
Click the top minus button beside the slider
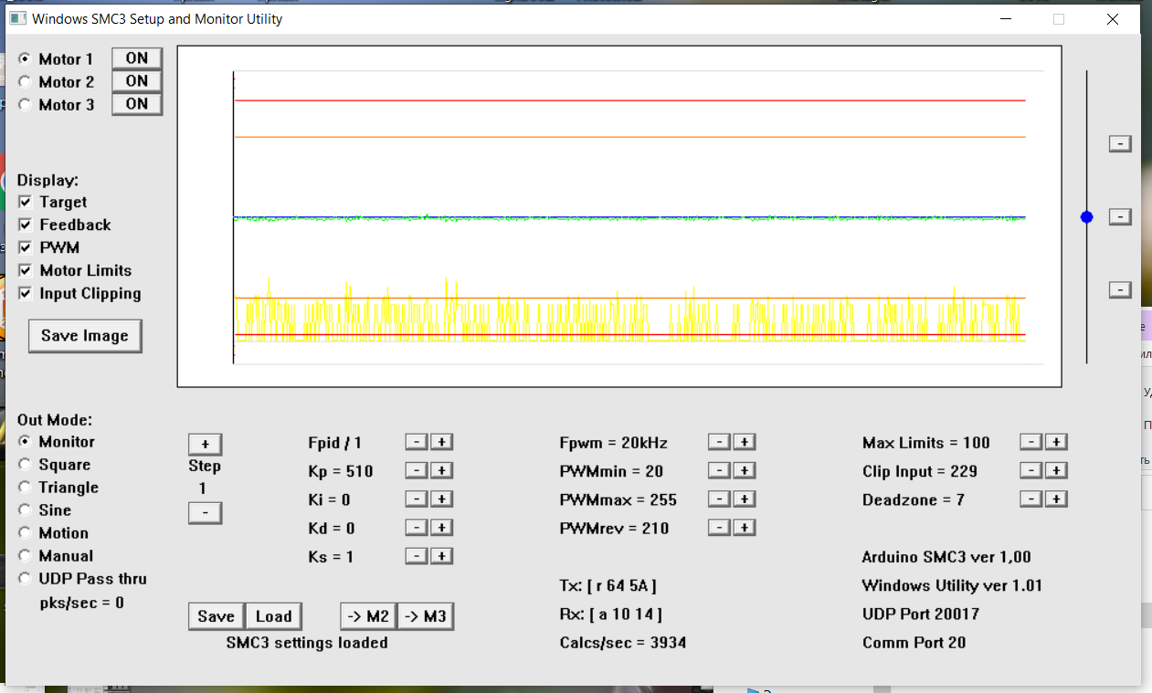(x=1120, y=143)
